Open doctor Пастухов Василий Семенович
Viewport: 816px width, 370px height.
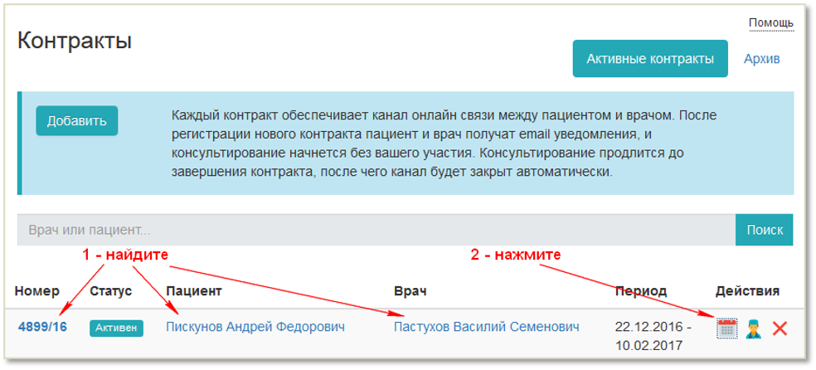point(487,327)
